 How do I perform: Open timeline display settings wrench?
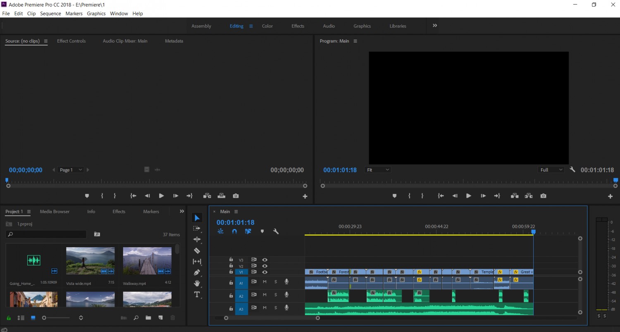[276, 232]
